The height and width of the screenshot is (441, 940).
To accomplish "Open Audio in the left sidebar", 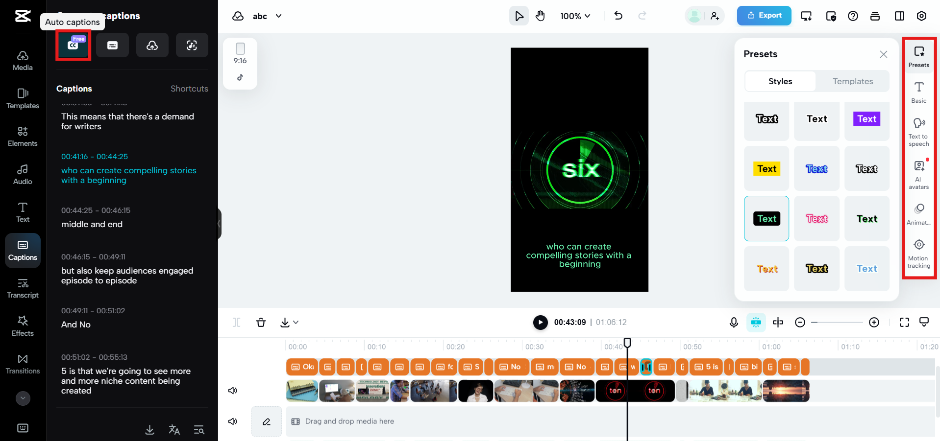I will tap(23, 175).
